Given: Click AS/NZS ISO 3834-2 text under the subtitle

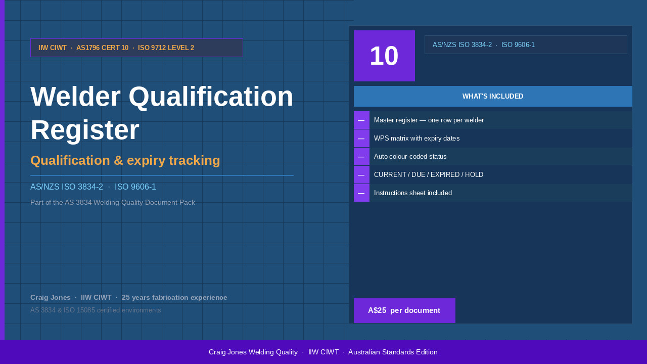Looking at the screenshot, I should click(x=93, y=187).
